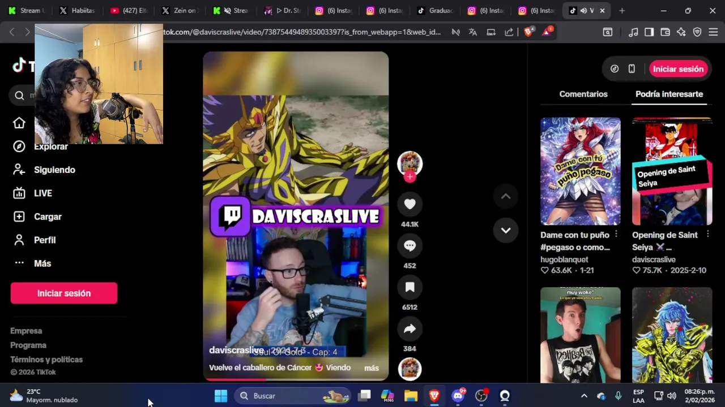Click the pill-shaped Iniciar sesión button beside phone icon
Image resolution: width=725 pixels, height=407 pixels.
pyautogui.click(x=678, y=69)
